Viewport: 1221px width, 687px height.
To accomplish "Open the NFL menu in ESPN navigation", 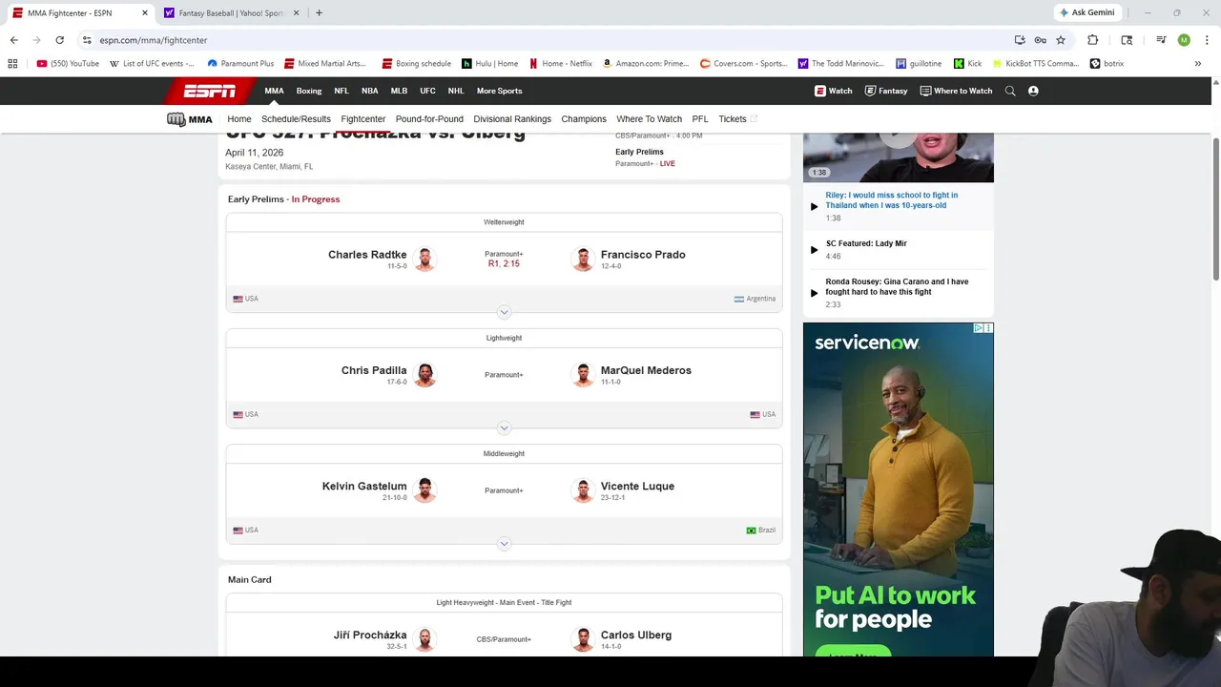I will (x=341, y=91).
